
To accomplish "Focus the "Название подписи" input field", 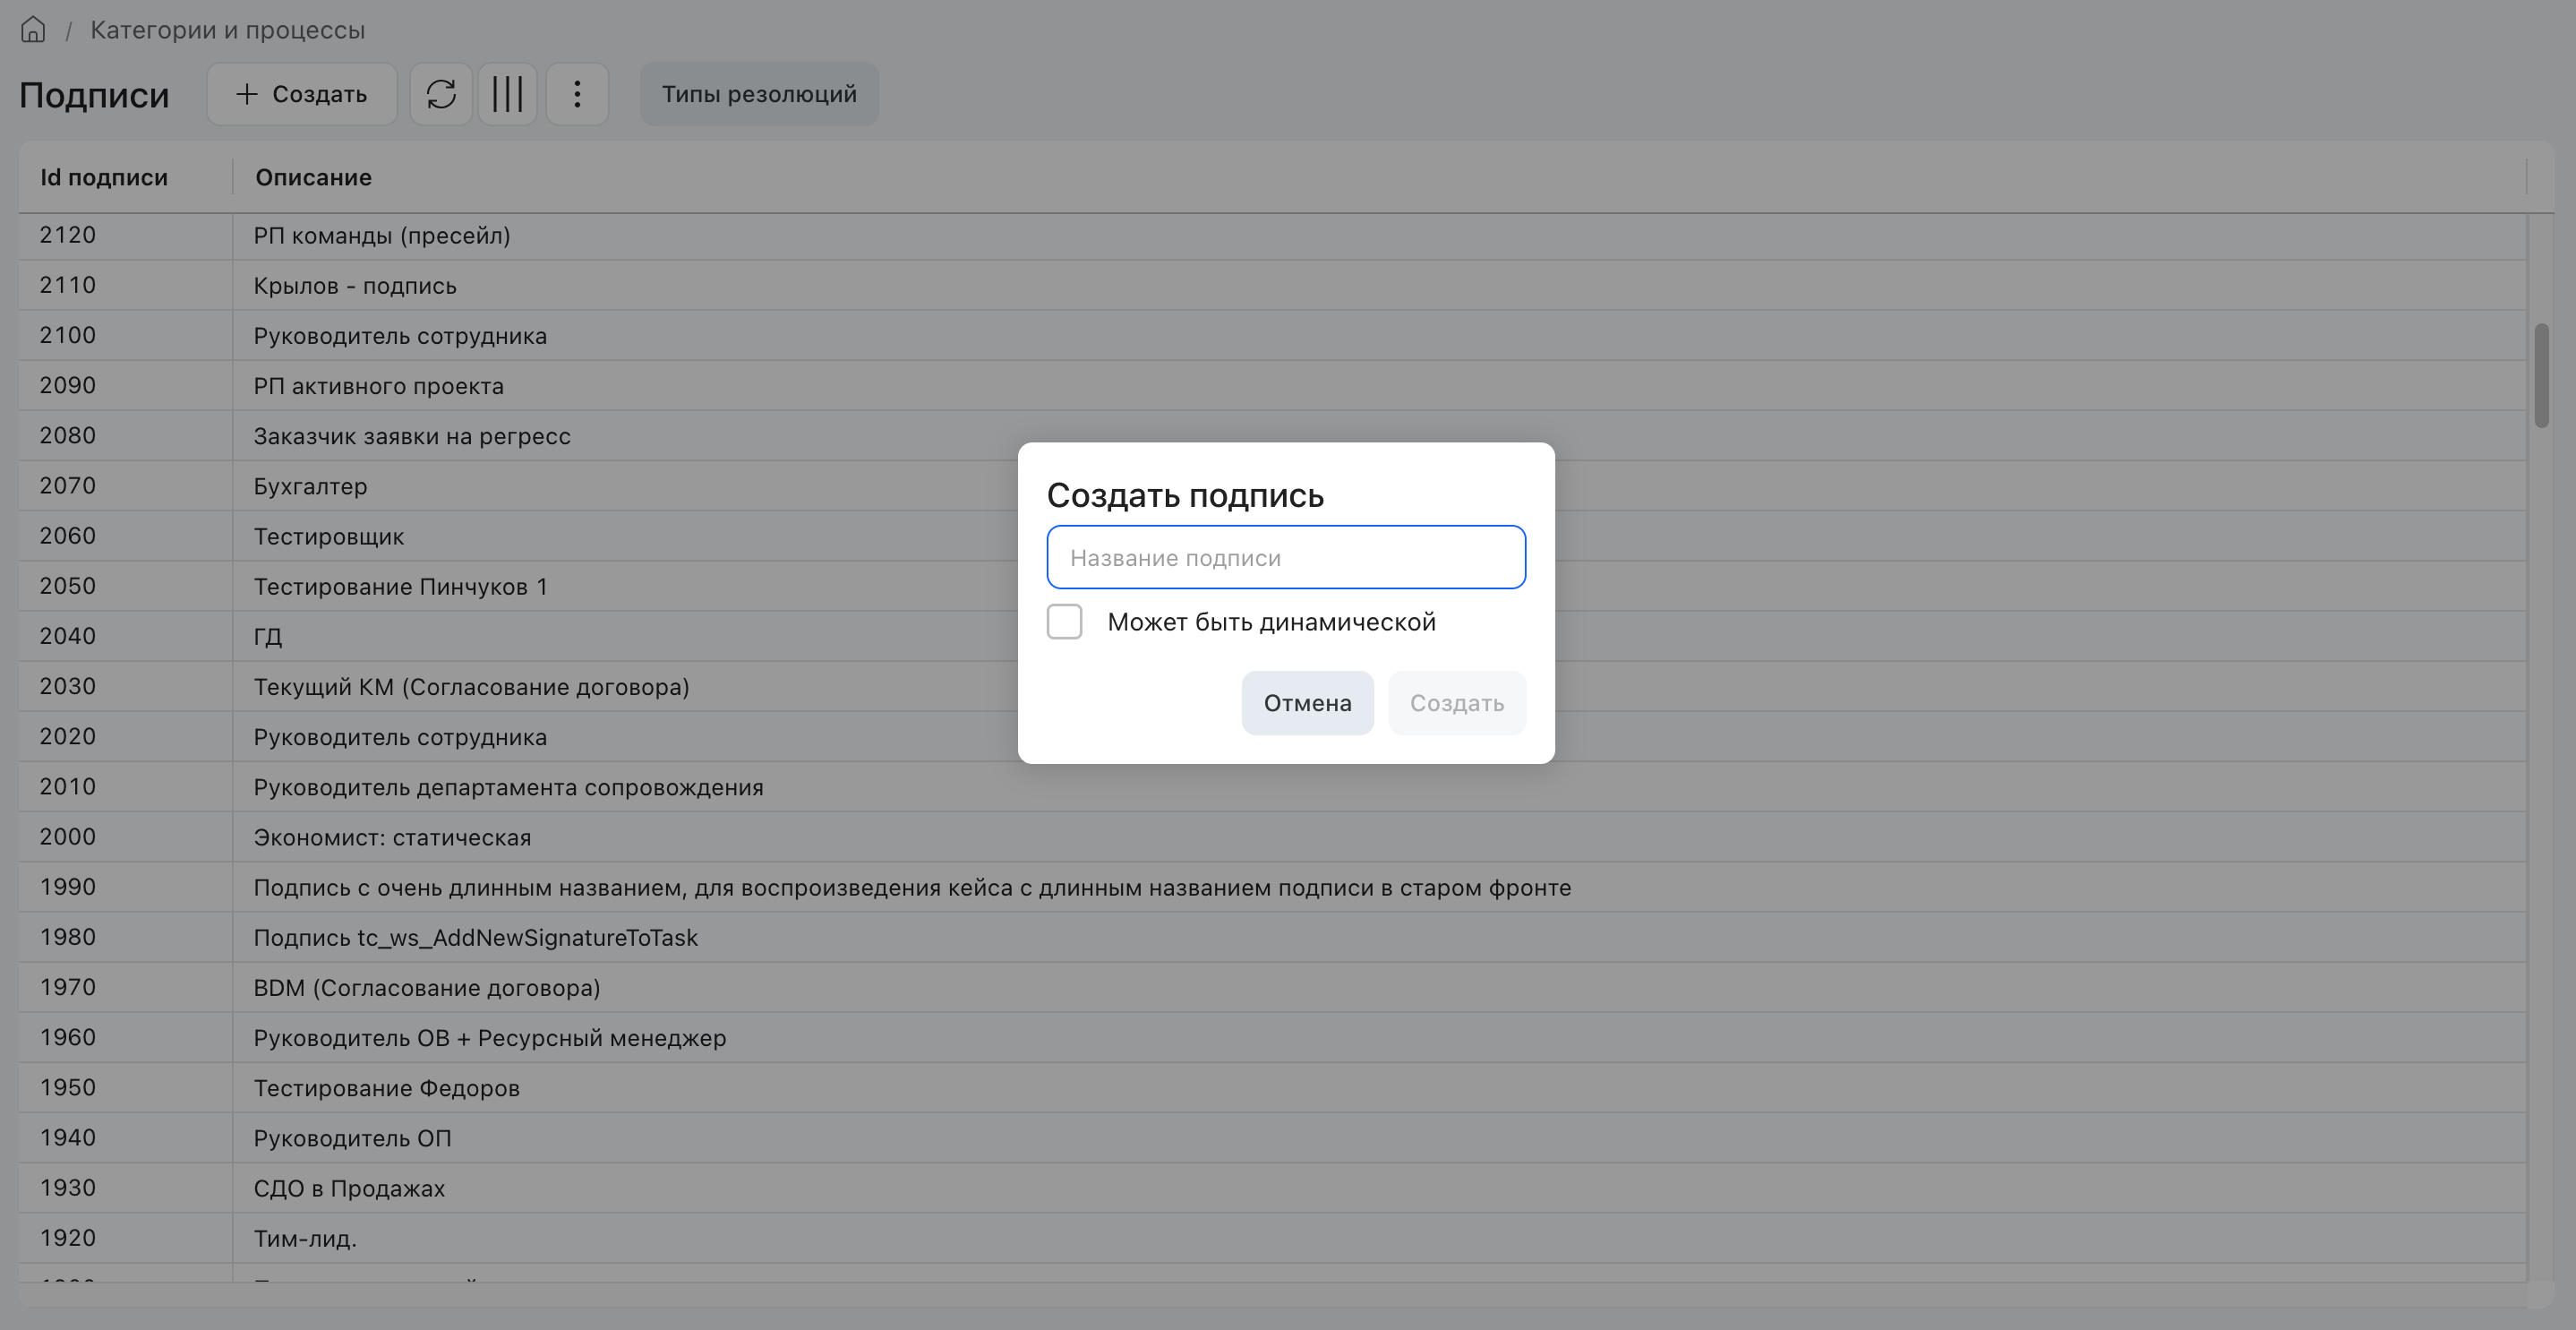I will [x=1286, y=557].
